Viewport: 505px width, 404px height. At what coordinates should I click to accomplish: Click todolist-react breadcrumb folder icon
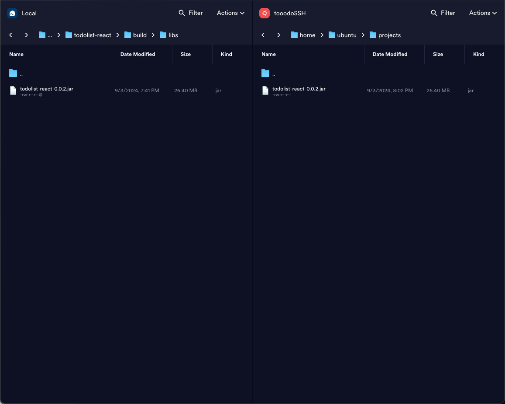[x=69, y=35]
